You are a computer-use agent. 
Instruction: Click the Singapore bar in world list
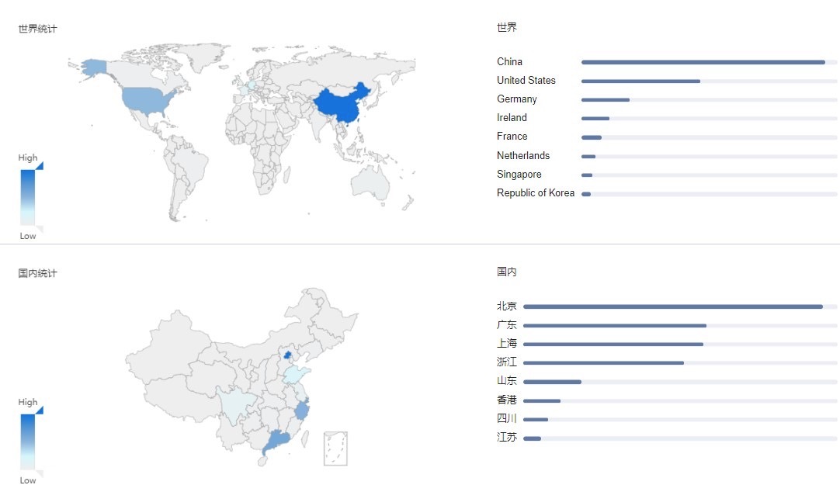tap(587, 175)
